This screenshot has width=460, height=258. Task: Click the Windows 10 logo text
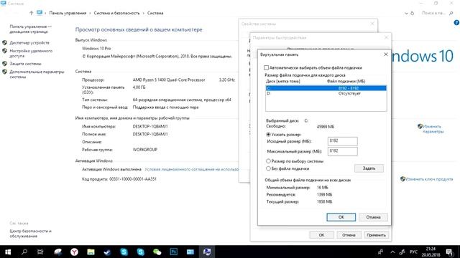[x=422, y=56]
